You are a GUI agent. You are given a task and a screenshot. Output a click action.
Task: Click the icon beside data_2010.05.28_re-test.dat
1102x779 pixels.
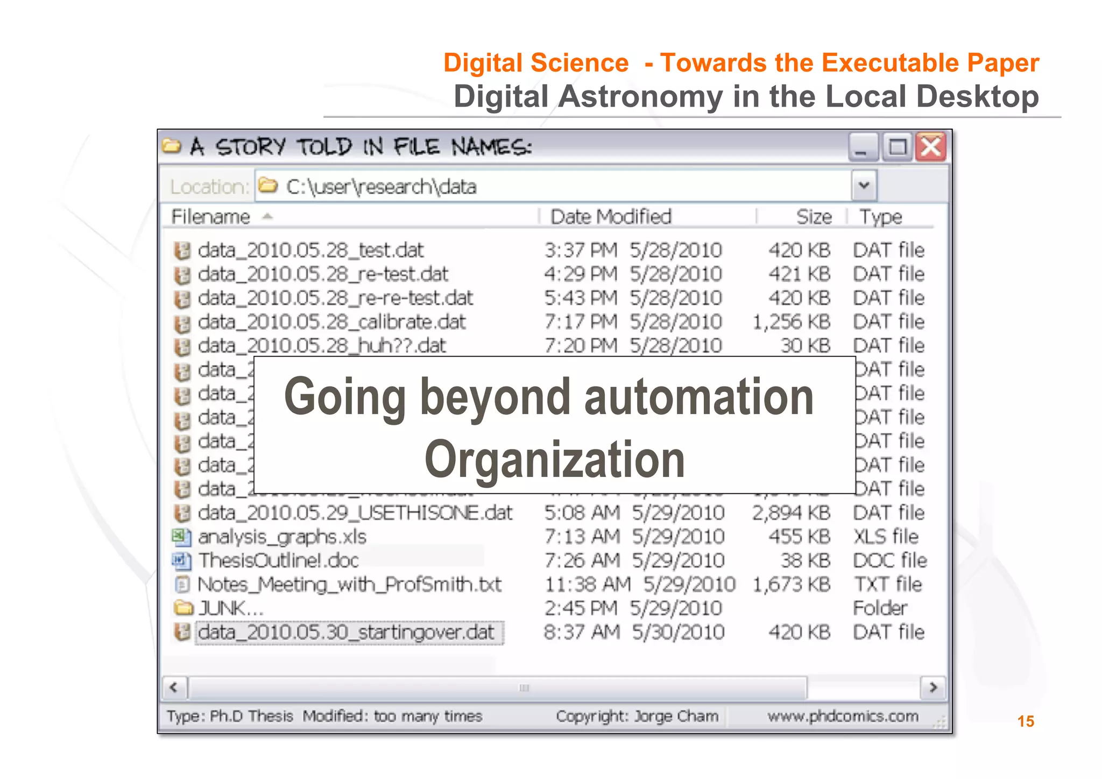(182, 275)
